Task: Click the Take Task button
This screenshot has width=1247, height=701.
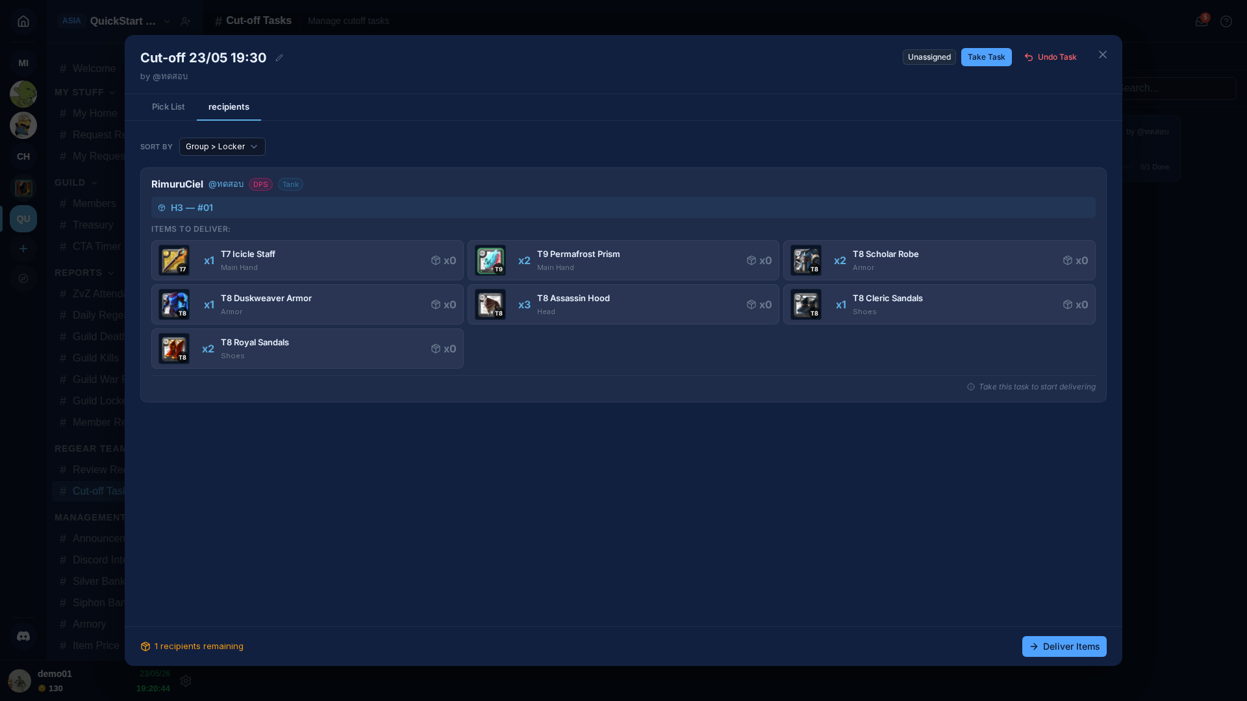Action: pos(986,57)
